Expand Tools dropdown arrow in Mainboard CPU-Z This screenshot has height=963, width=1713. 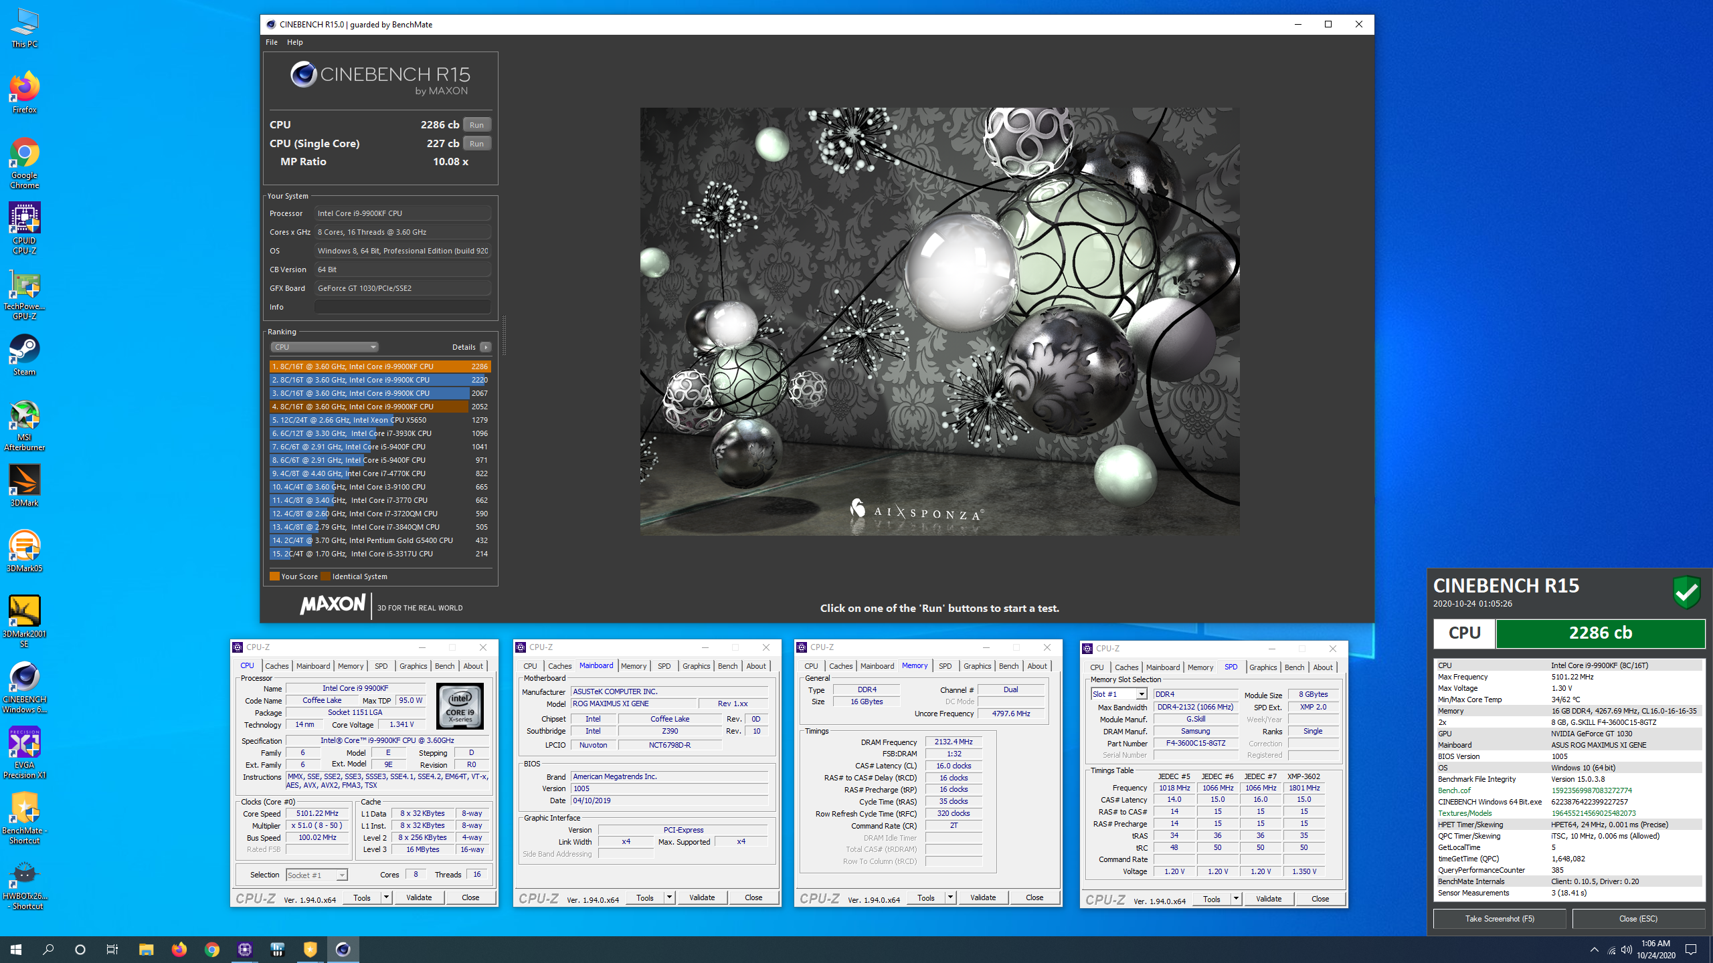point(669,898)
